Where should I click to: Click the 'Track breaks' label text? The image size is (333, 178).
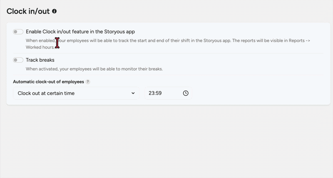pyautogui.click(x=40, y=60)
